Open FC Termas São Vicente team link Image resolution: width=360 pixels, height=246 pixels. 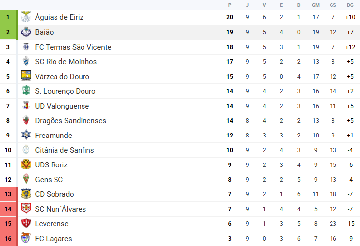pyautogui.click(x=73, y=47)
